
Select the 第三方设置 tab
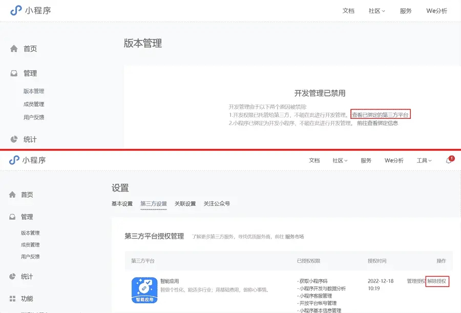pos(154,203)
